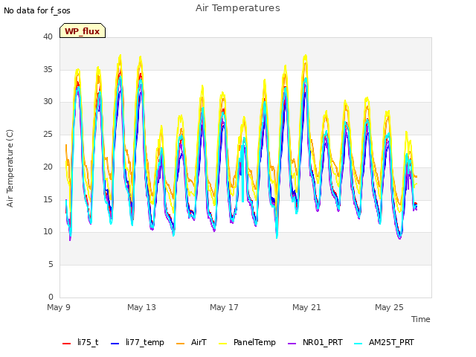Image resolution: width=476 pixels, height=357 pixels.
Task: Click the yellow PanelTemp legend swatch
Action: 223,344
